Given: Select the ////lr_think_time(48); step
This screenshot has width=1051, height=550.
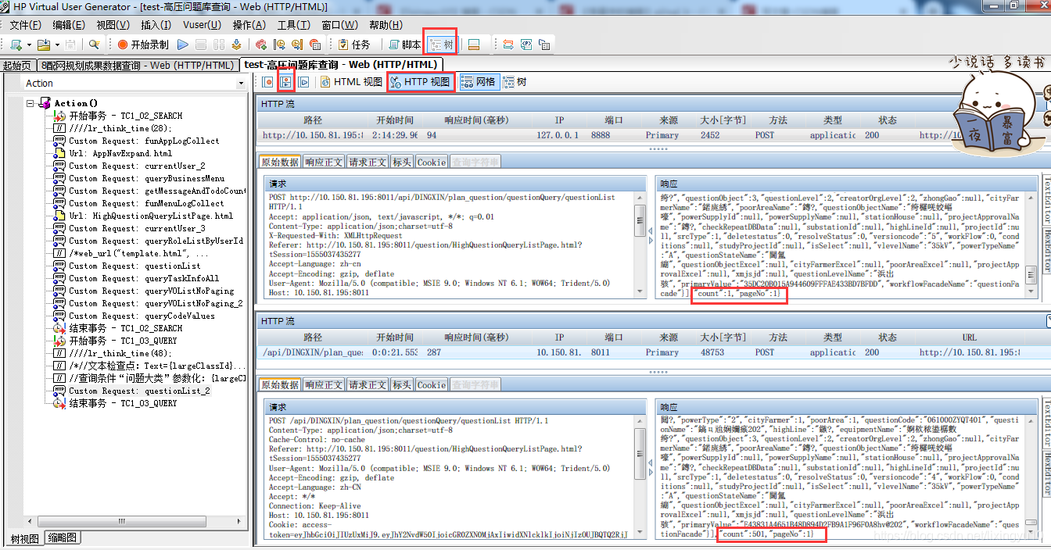Looking at the screenshot, I should pos(120,353).
